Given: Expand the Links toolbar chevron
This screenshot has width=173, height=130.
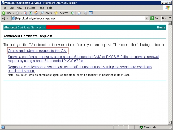Looking at the screenshot, I should [x=170, y=17].
